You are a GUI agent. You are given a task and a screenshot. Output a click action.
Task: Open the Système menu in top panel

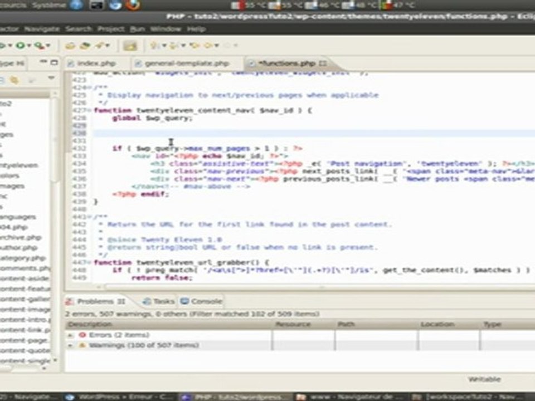(x=49, y=5)
